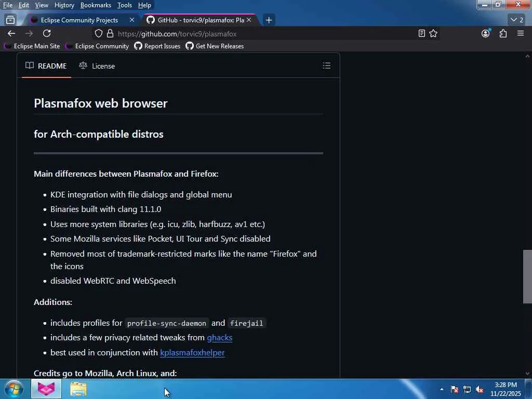The width and height of the screenshot is (532, 399).
Task: Open the browser hamburger application menu
Action: [x=521, y=33]
